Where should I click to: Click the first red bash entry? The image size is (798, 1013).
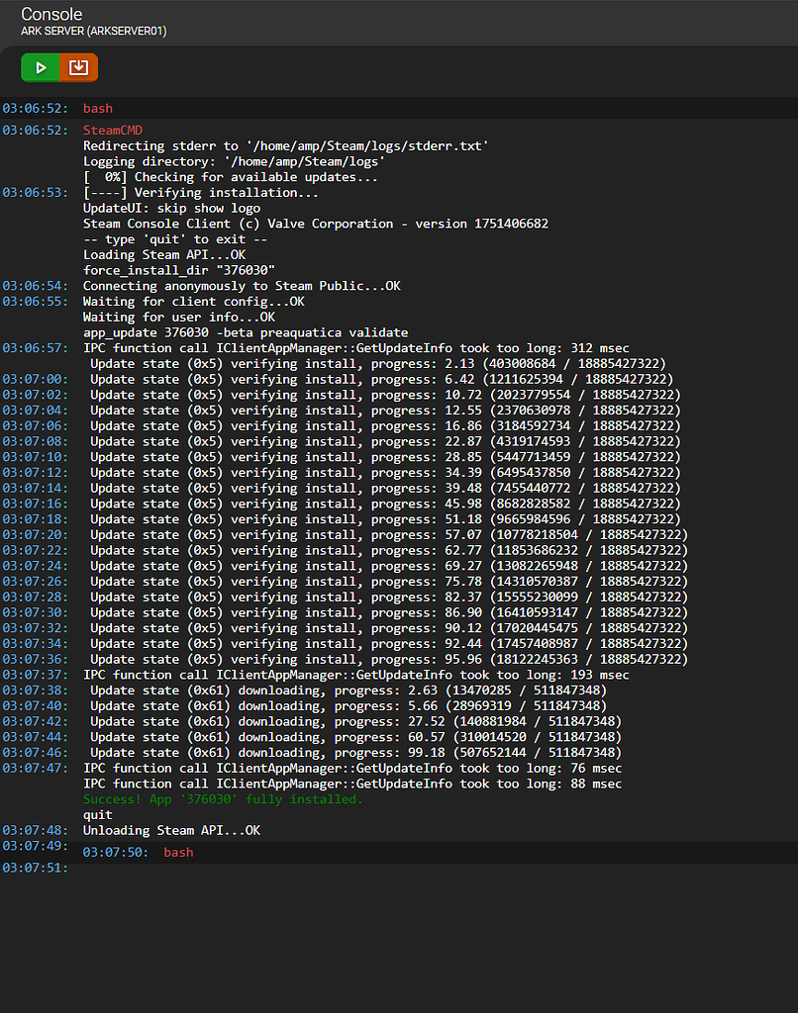(x=97, y=108)
